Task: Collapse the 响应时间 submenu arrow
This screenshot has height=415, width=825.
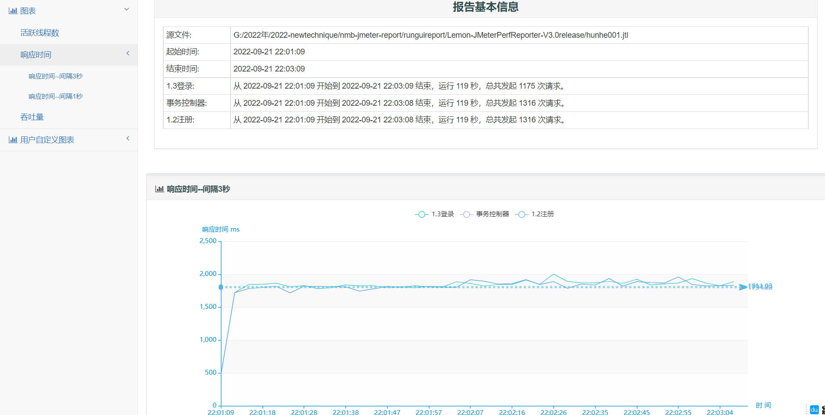Action: pos(128,53)
